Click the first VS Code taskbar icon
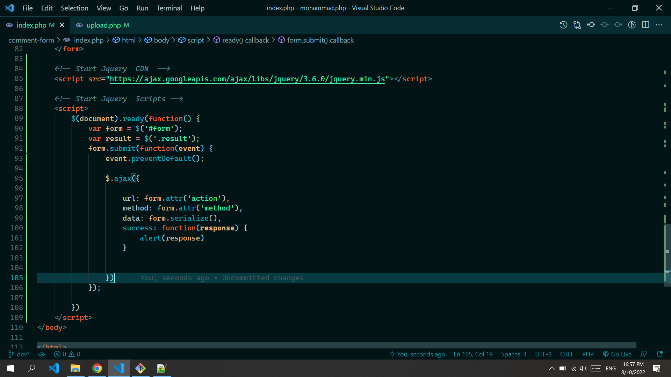 [x=54, y=368]
